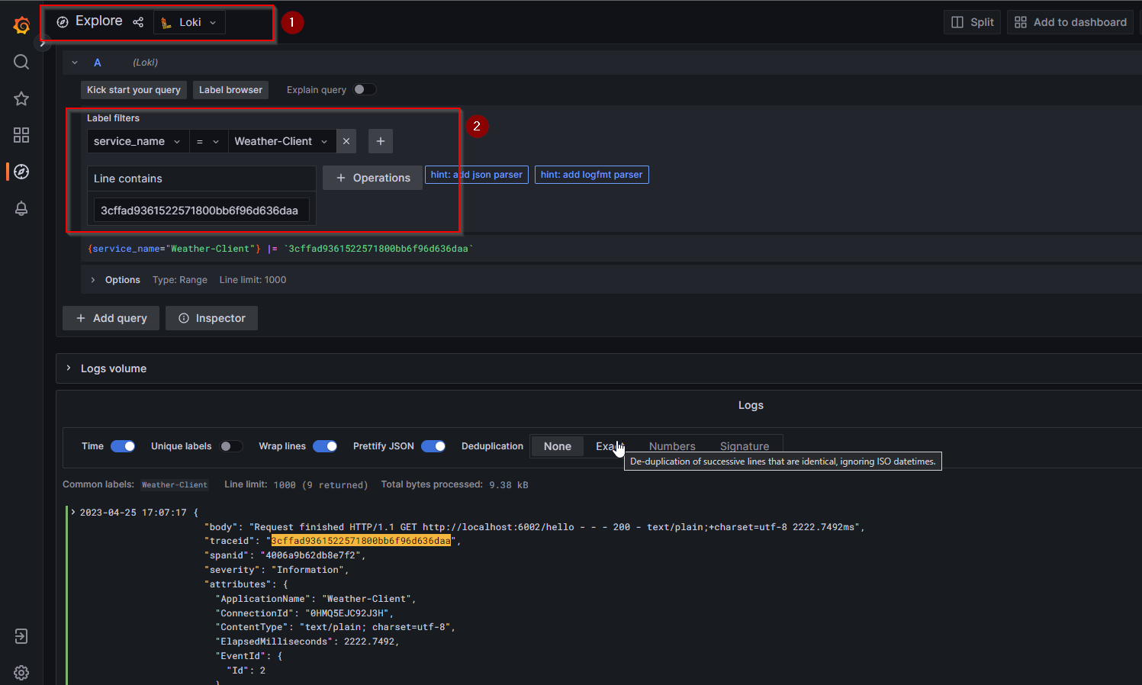Toggle the Explain query switch
This screenshot has height=685, width=1142.
point(365,89)
